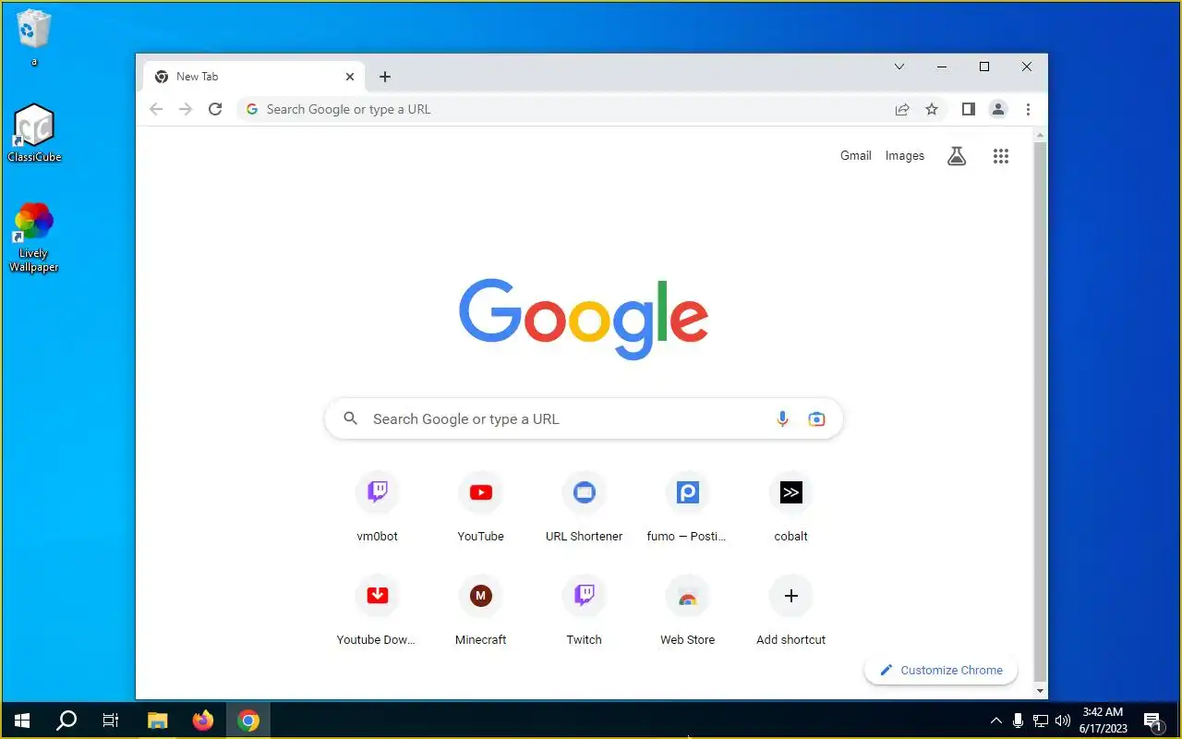The image size is (1182, 739).
Task: Open the Minecraft shortcut tile
Action: point(480,609)
